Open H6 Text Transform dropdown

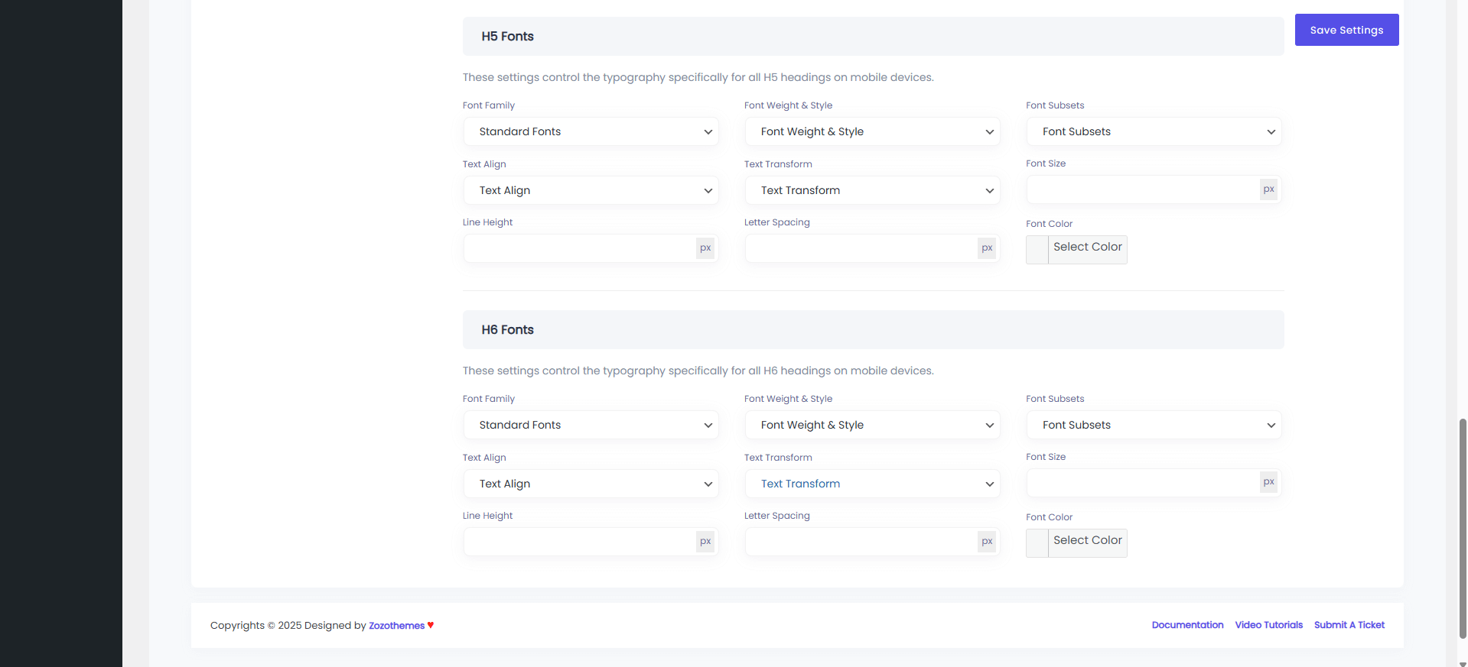pos(872,484)
